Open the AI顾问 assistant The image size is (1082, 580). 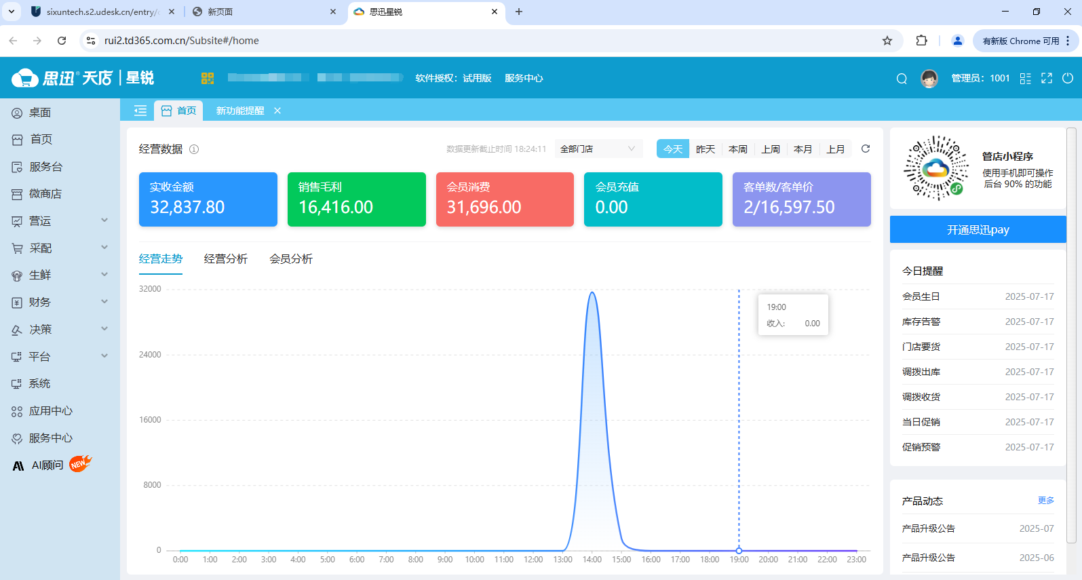[47, 465]
